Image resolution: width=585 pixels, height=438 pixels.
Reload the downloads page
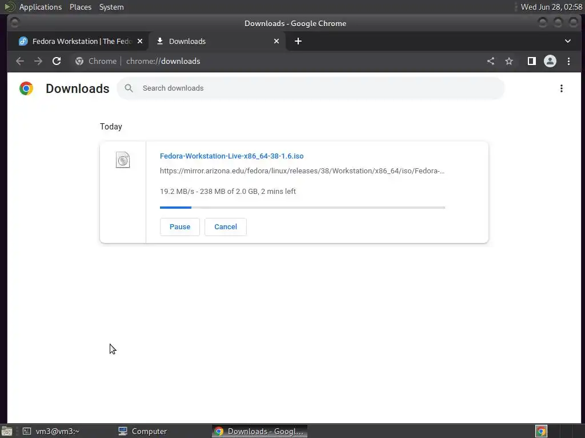click(57, 61)
